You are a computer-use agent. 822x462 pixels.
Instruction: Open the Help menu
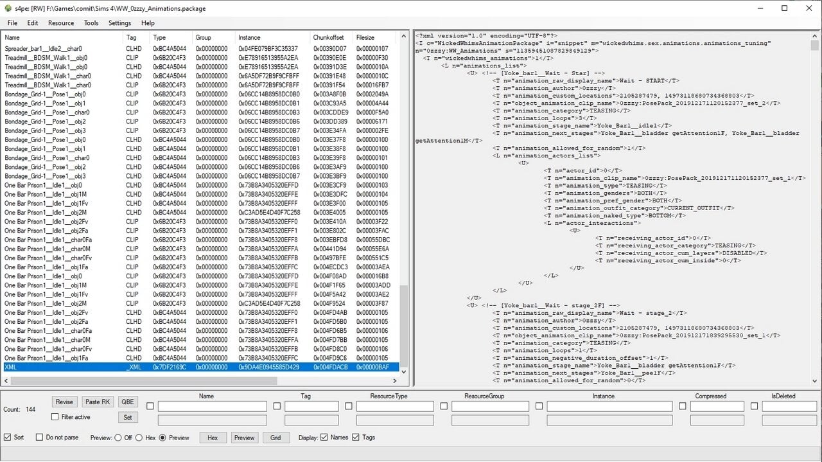tap(148, 23)
